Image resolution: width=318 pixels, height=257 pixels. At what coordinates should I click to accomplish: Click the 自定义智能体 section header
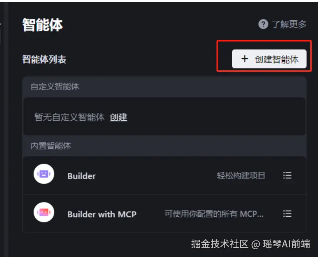[55, 86]
